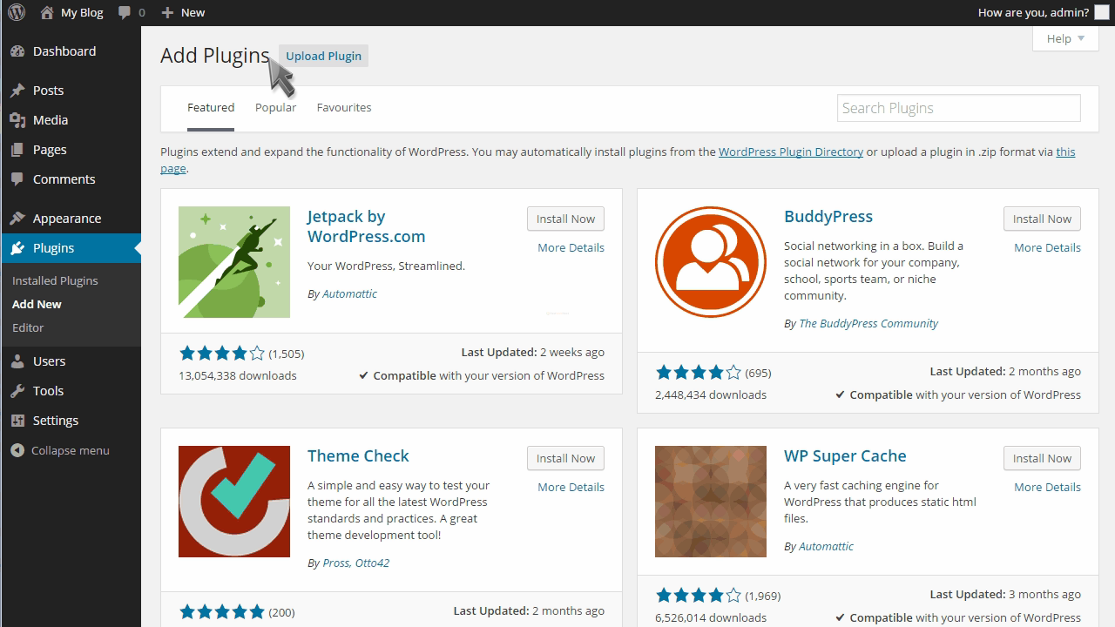Click the Posts pushpin icon
The image size is (1115, 627).
[x=17, y=91]
